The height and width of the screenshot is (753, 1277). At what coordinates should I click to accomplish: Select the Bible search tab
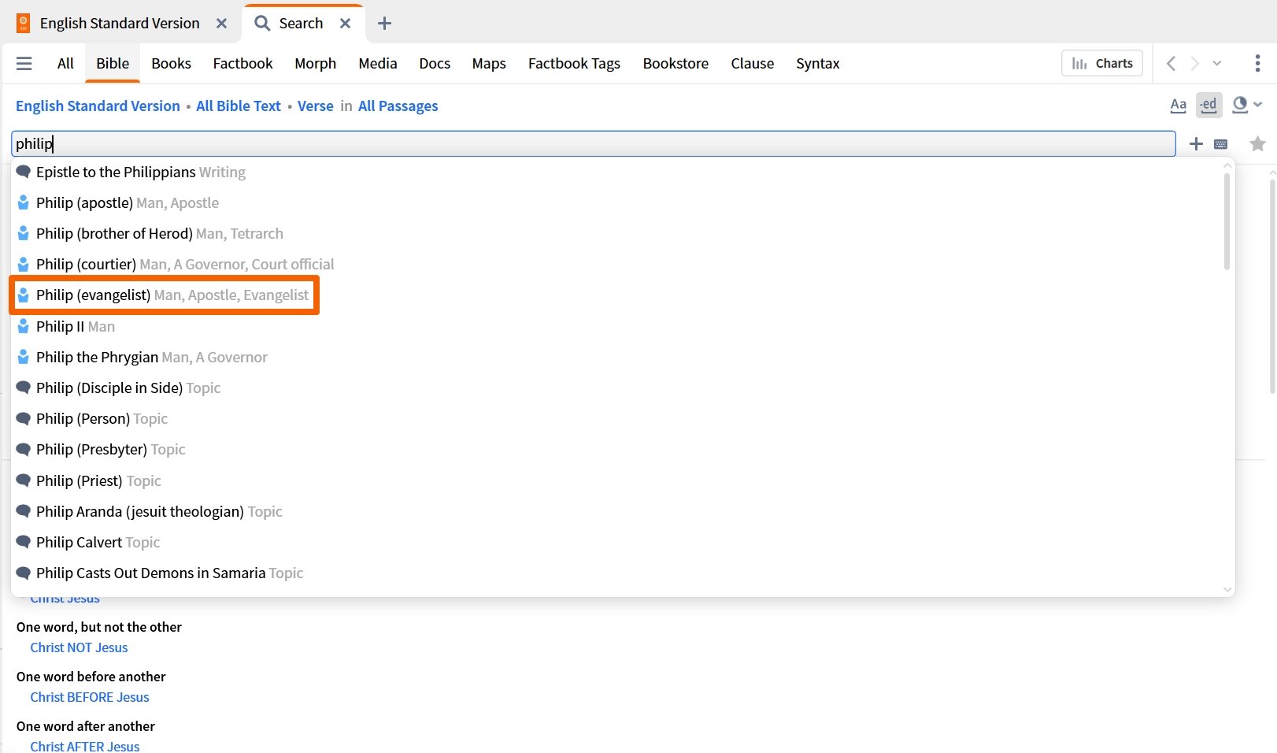113,64
